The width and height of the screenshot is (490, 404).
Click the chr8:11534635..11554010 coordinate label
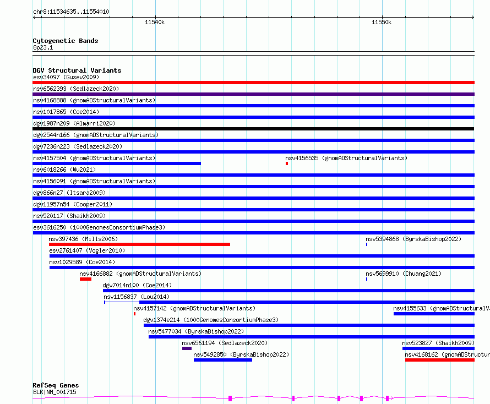pos(71,12)
